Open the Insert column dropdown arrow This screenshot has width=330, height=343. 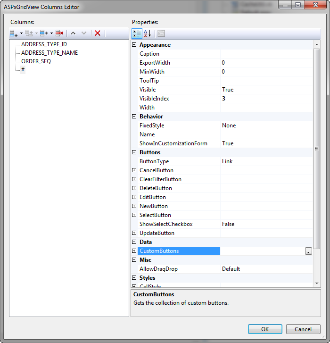[x=51, y=33]
